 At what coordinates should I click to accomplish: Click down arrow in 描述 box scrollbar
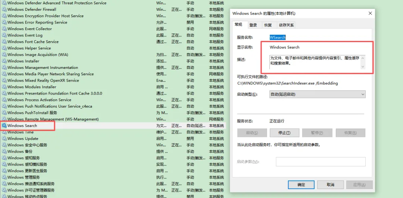click(x=363, y=67)
